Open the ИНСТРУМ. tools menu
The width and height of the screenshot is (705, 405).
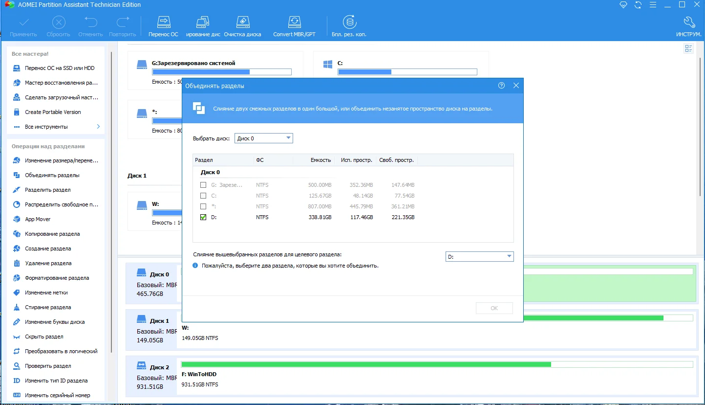click(689, 27)
